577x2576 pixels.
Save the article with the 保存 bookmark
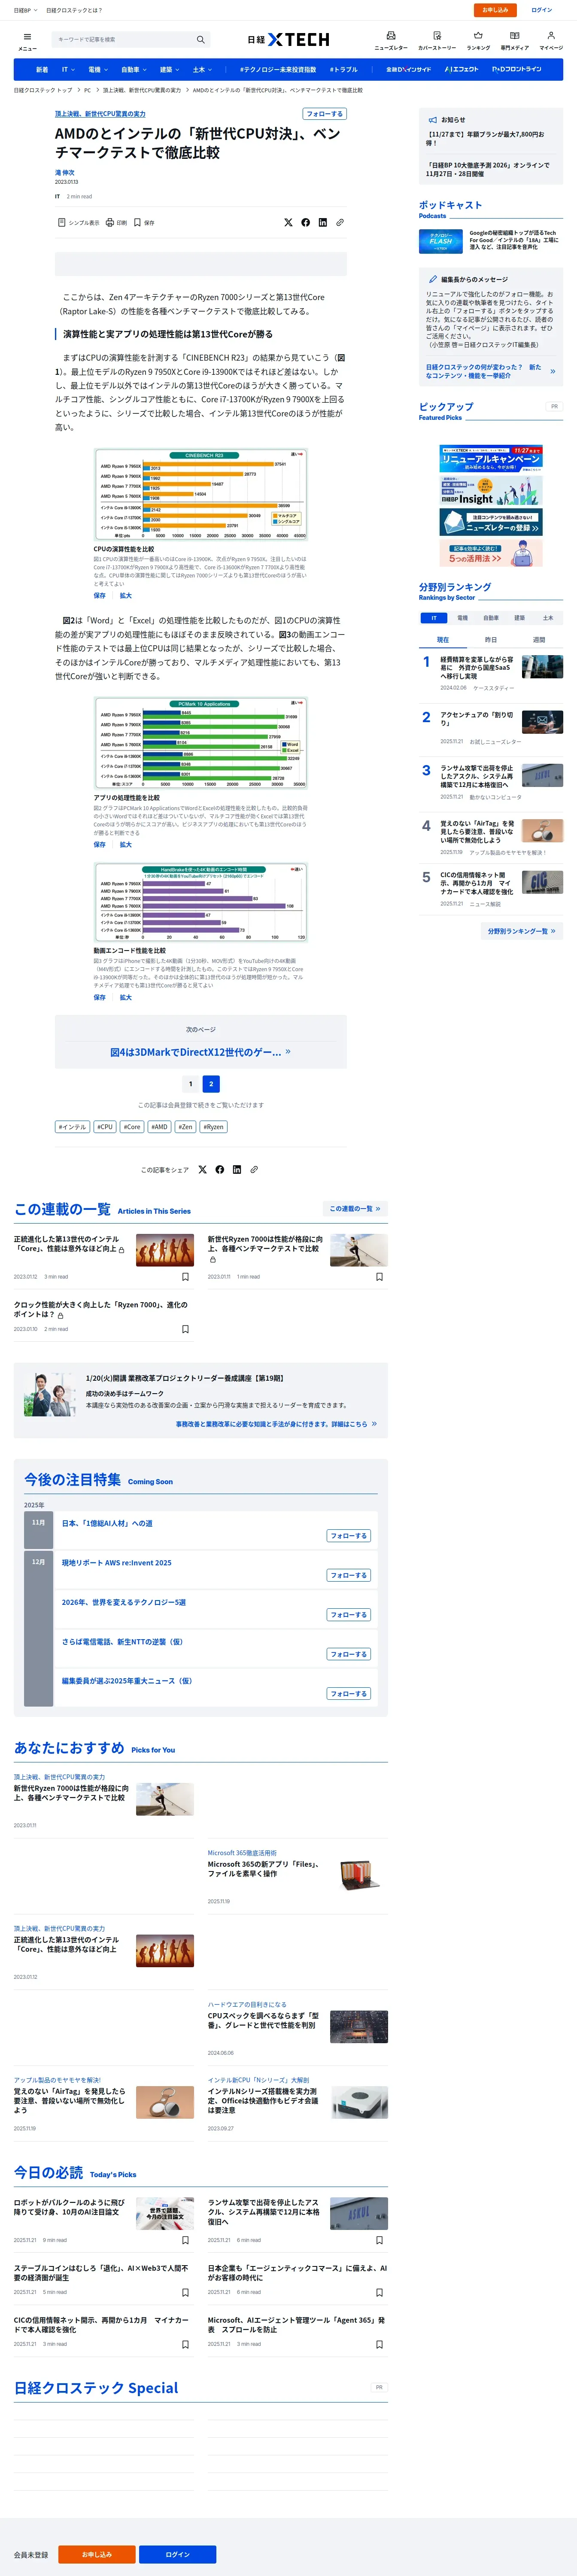(144, 223)
